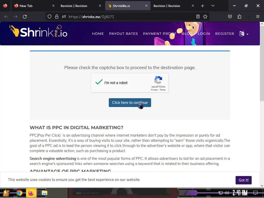Screen dimensions: 264x198
Task: Close the ShrinkMe.io tab
Action: click(146, 6)
